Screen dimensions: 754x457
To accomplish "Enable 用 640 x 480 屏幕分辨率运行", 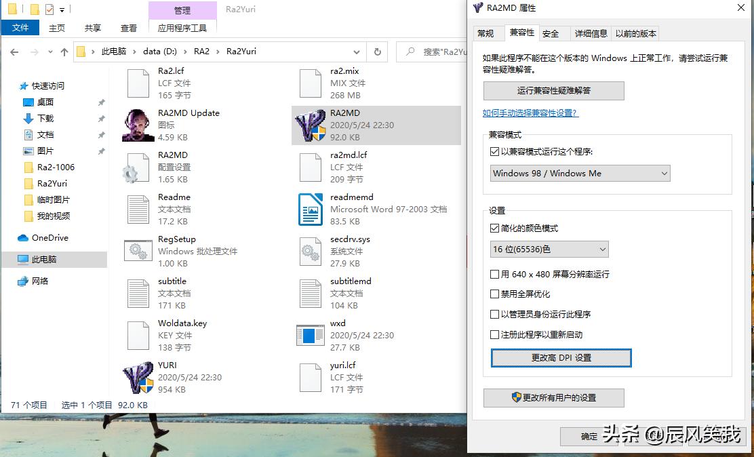I will [x=495, y=274].
